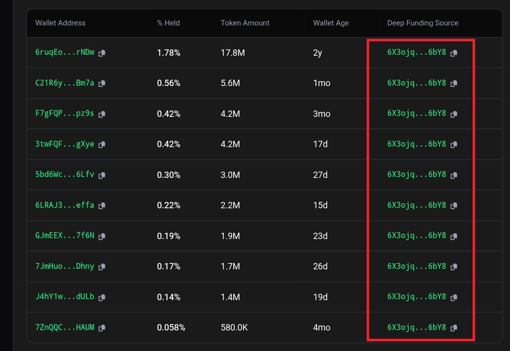510x351 pixels.
Task: Copy funding source in F7gFQP...pz9s row
Action: pos(454,114)
